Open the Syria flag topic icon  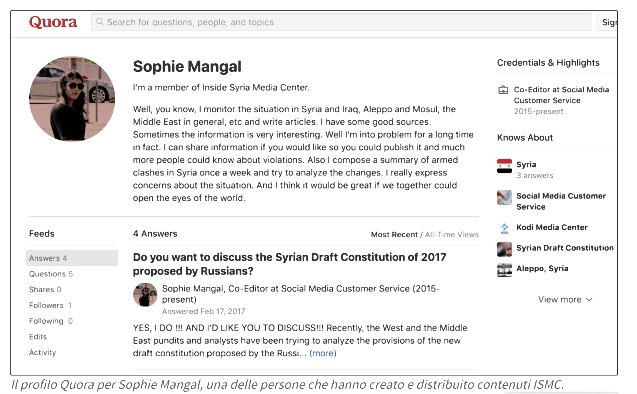click(x=504, y=166)
